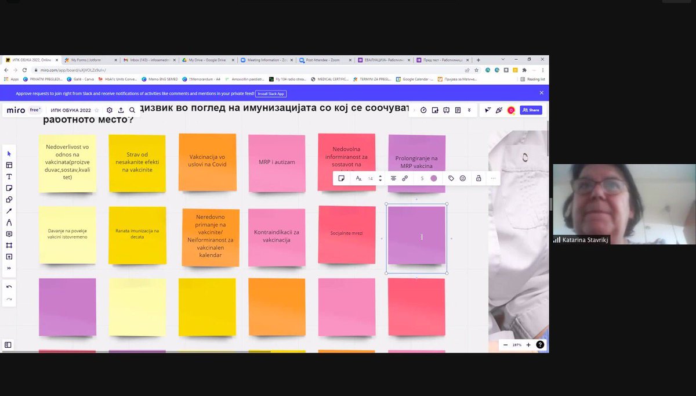This screenshot has width=696, height=396.
Task: Open the voting tool icon
Action: (x=435, y=110)
